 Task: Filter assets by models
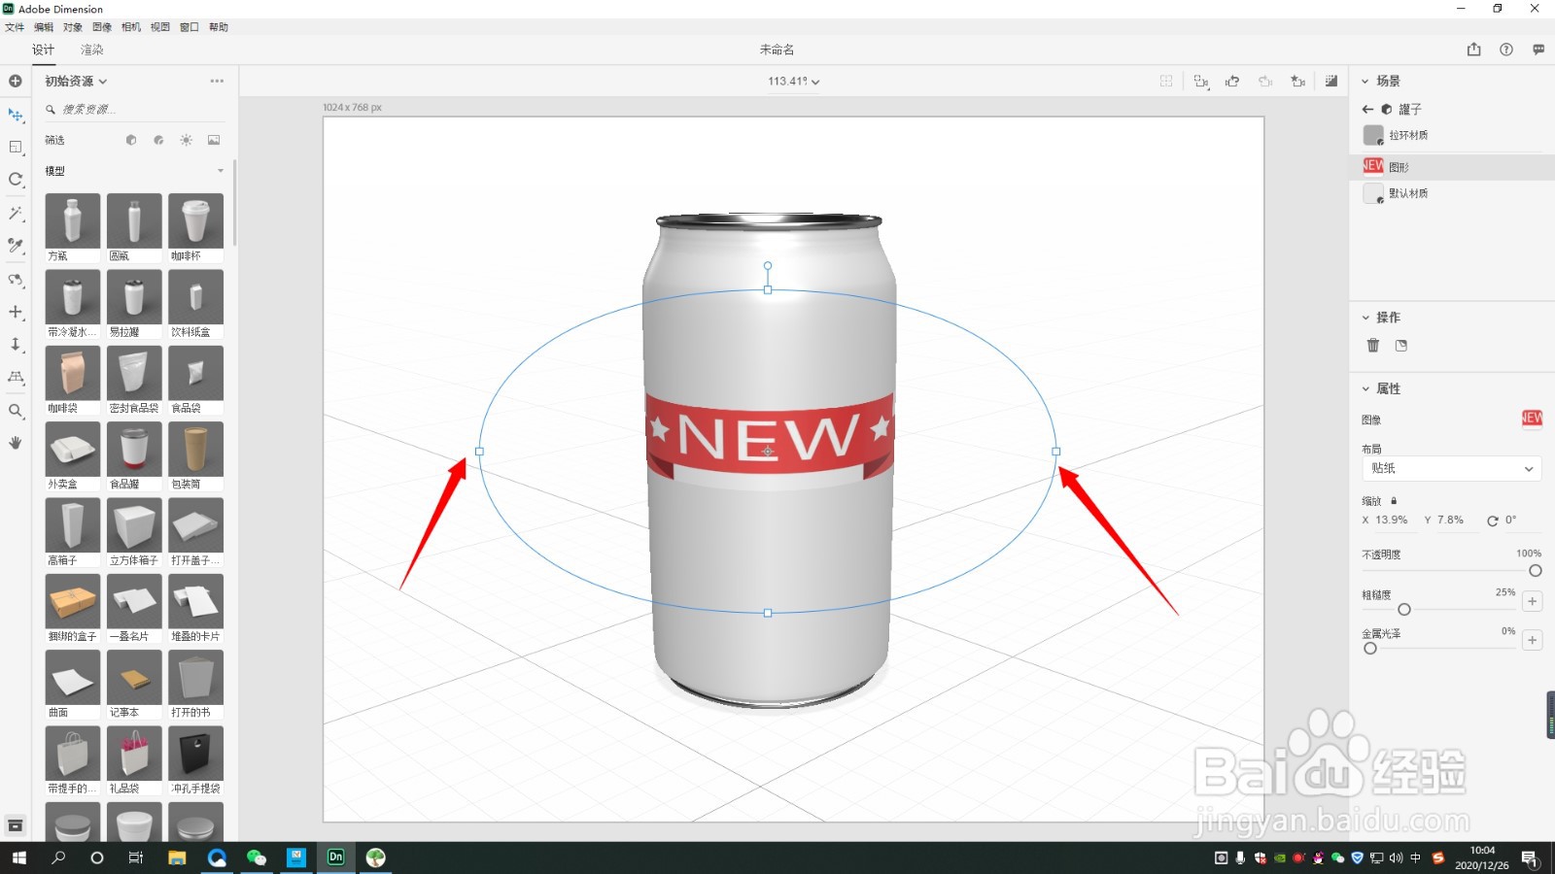coord(131,140)
